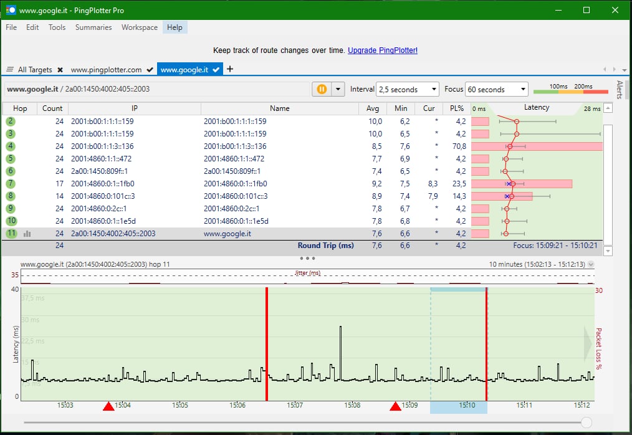Sort by the Avg column header
The height and width of the screenshot is (435, 632).
pyautogui.click(x=373, y=108)
